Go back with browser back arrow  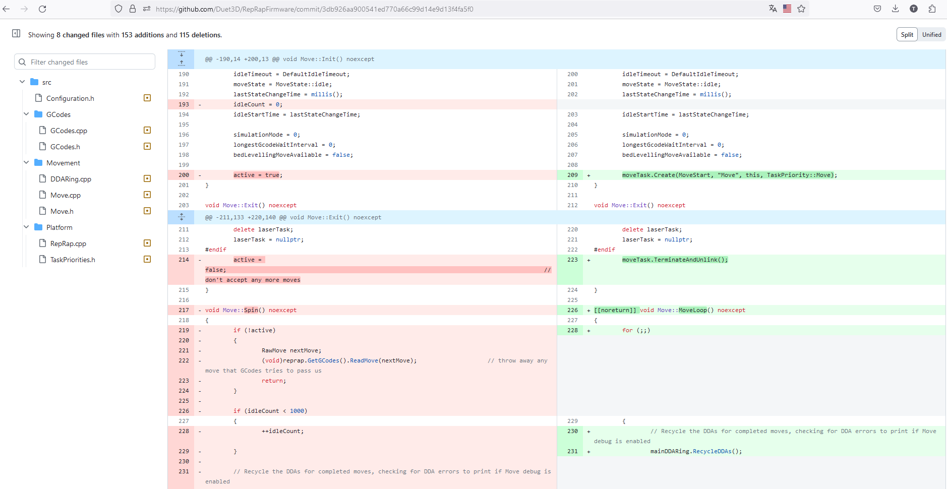pos(7,9)
